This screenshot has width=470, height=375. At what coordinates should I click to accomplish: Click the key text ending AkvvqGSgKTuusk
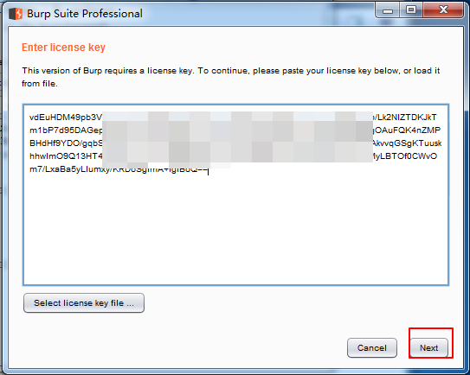[x=407, y=143]
